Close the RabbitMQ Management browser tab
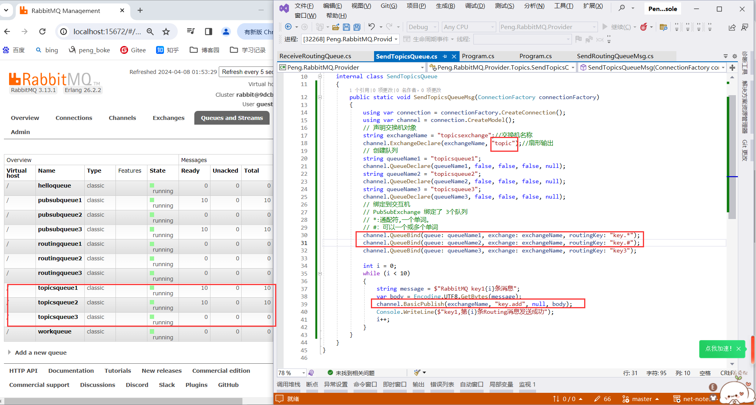Image resolution: width=756 pixels, height=405 pixels. pos(122,11)
